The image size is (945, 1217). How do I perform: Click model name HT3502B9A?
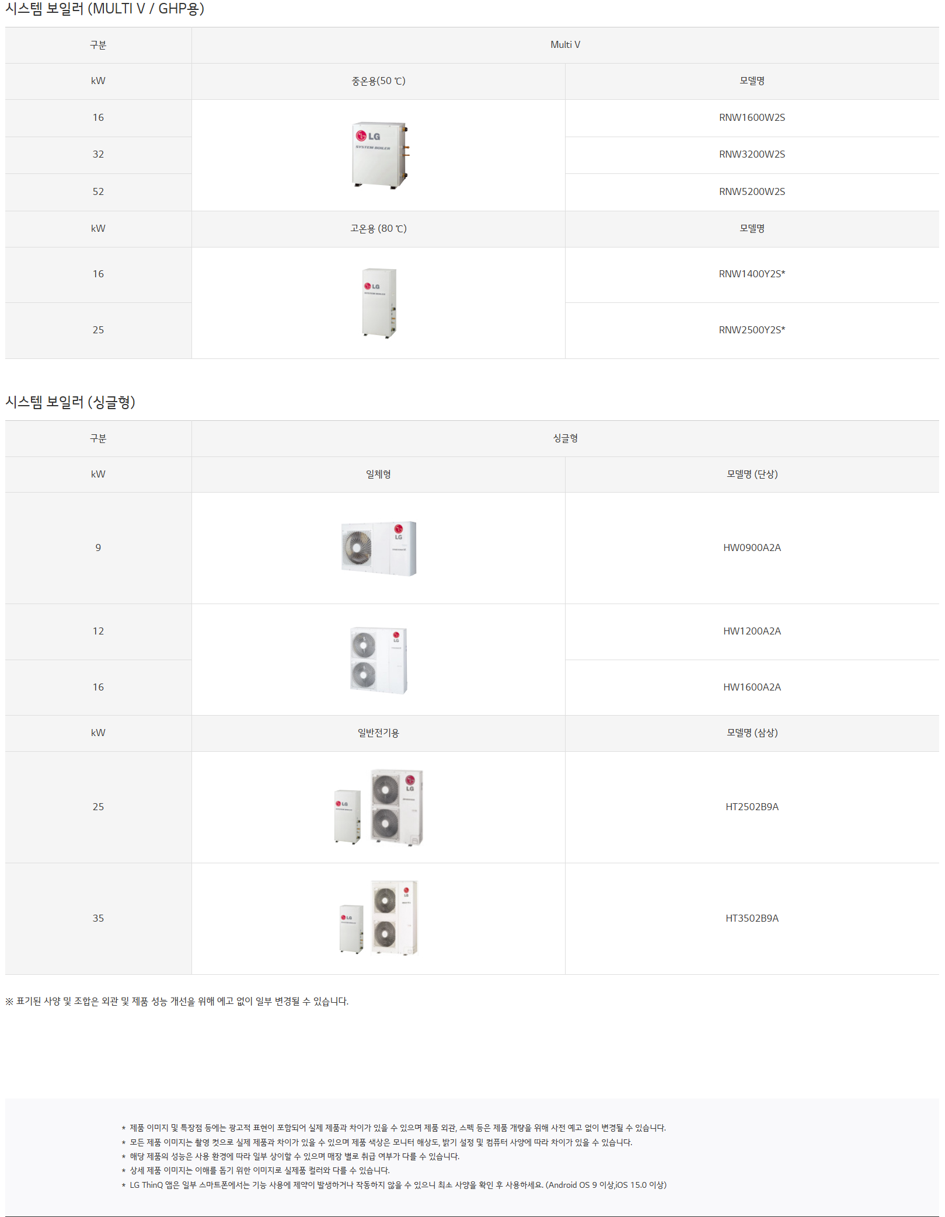(x=751, y=918)
